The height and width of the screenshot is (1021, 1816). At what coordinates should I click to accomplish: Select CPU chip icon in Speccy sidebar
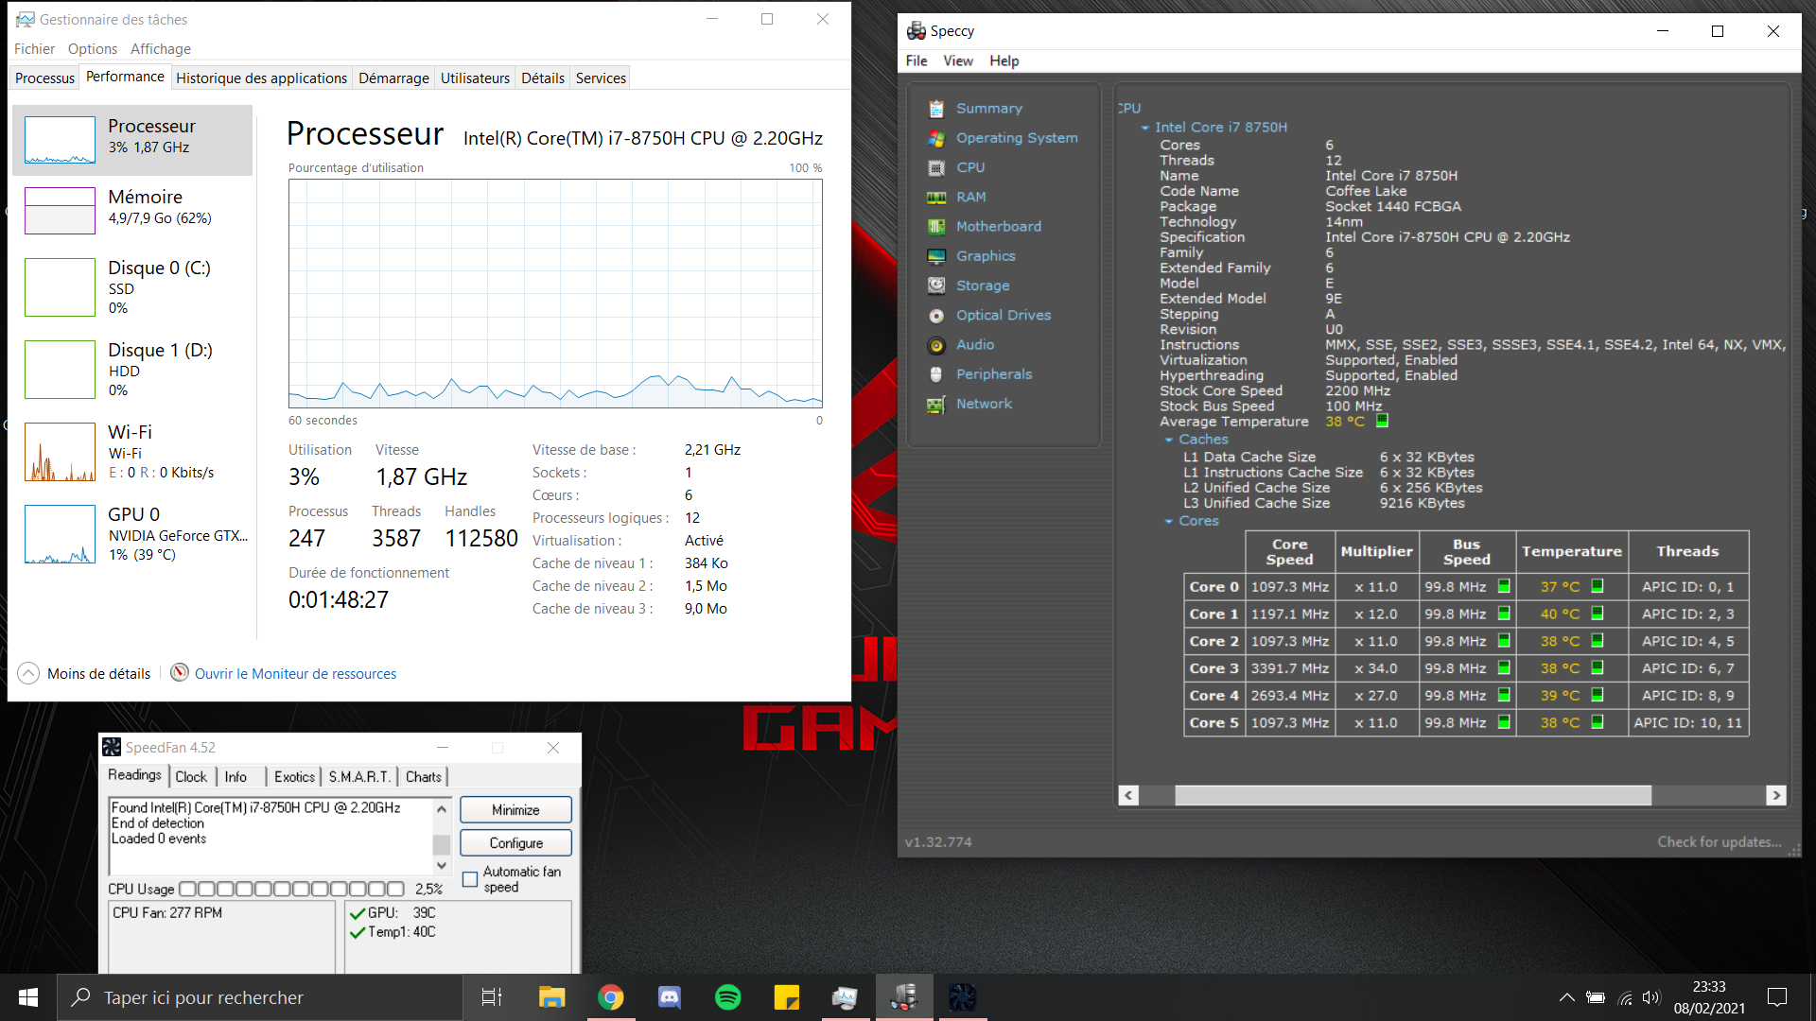936,167
